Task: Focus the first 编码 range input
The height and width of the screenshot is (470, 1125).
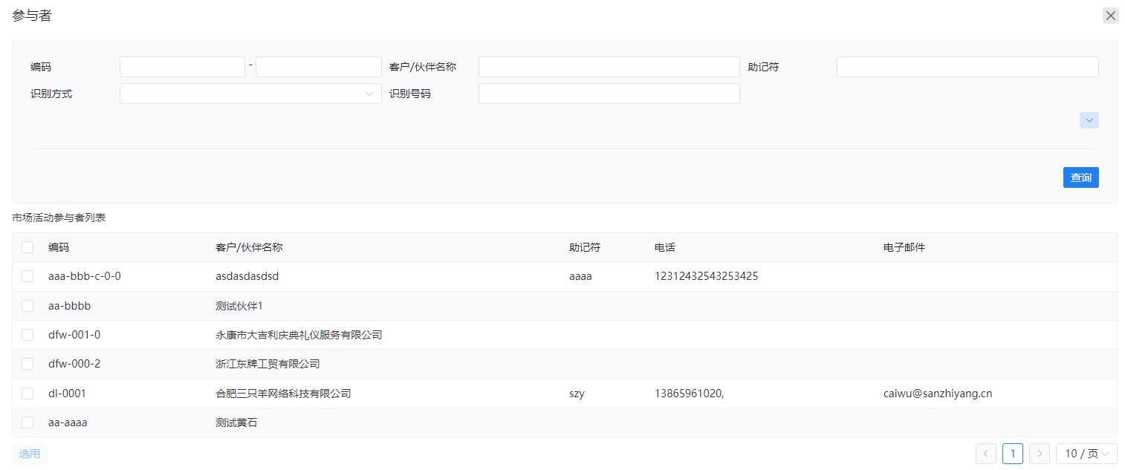Action: tap(182, 67)
